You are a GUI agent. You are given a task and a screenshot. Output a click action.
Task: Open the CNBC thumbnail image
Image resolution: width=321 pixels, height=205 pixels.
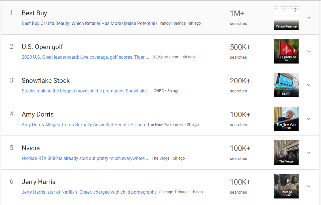click(286, 85)
